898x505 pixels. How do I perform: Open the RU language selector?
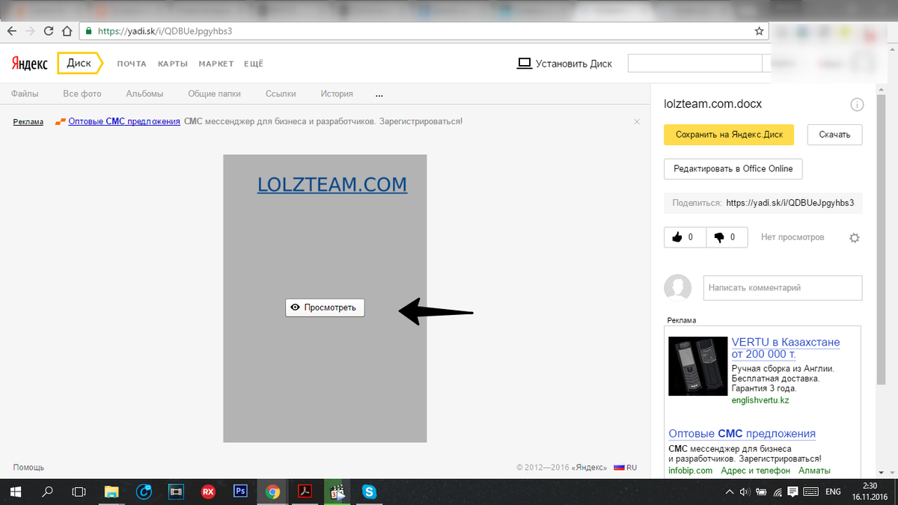[626, 468]
